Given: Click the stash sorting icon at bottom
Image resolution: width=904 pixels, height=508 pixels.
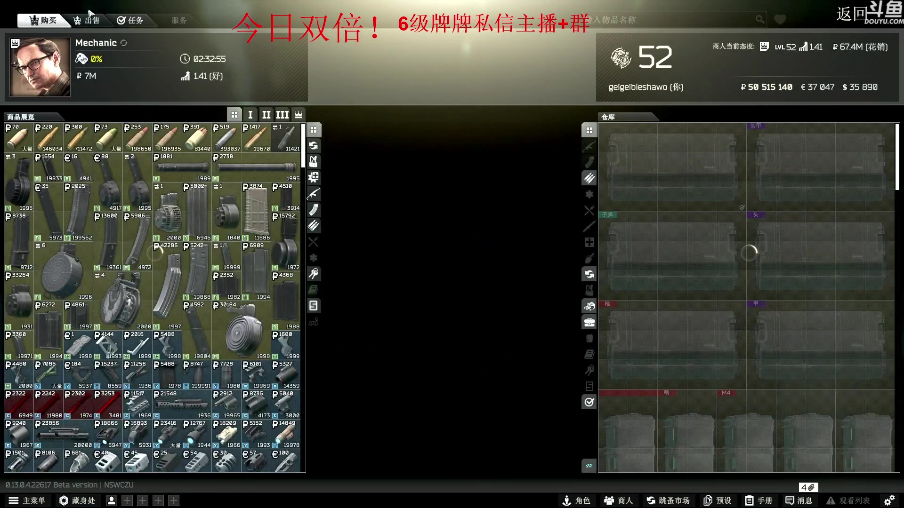Looking at the screenshot, I should click(x=589, y=466).
